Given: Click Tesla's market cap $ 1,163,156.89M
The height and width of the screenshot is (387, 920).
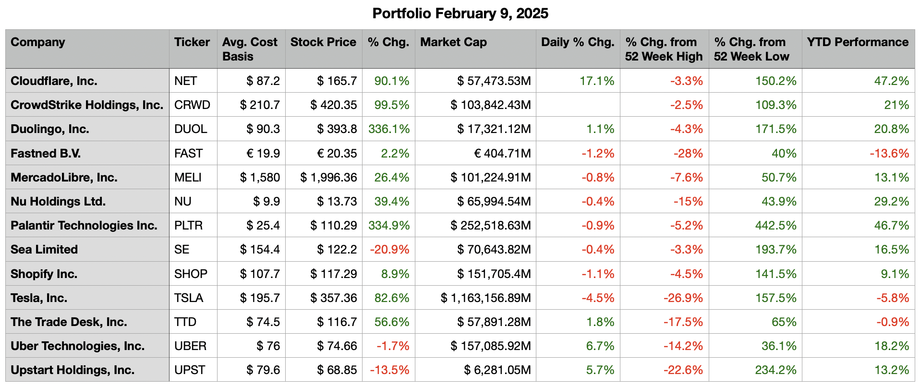Looking at the screenshot, I should [x=485, y=298].
